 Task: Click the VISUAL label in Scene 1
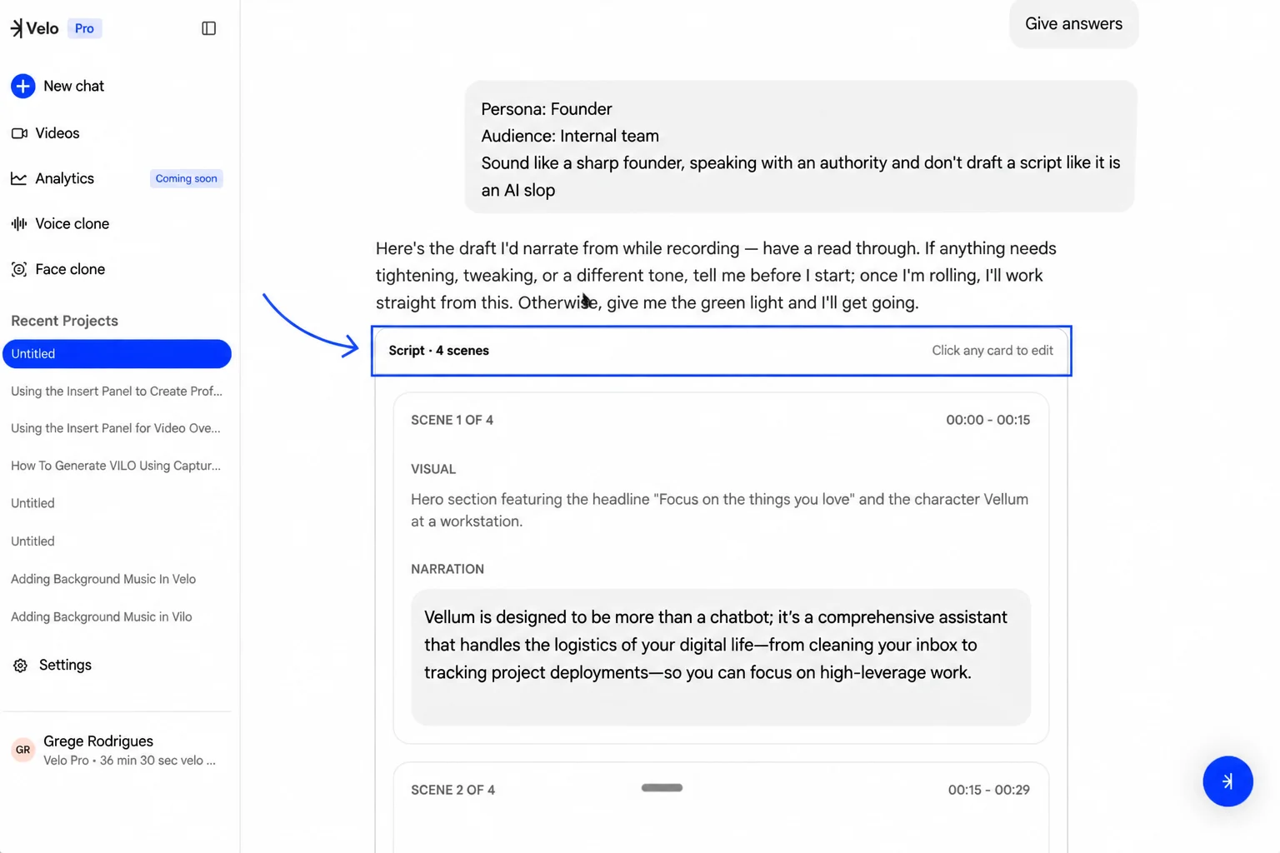point(433,469)
